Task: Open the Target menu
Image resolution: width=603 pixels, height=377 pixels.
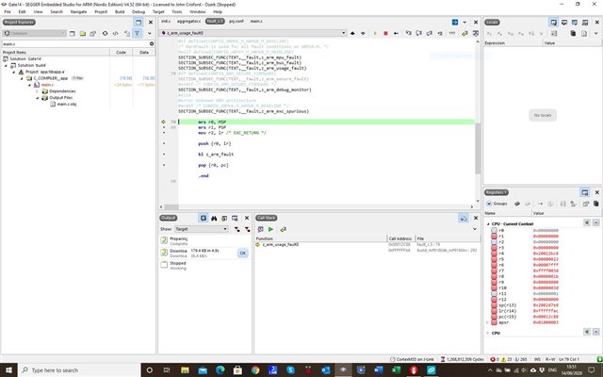Action: pos(158,12)
